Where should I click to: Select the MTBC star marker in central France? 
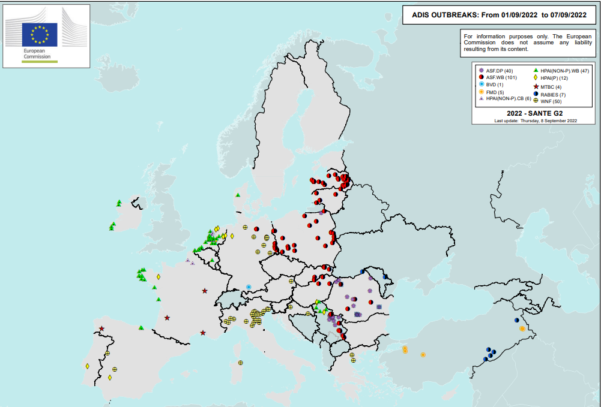click(x=205, y=291)
